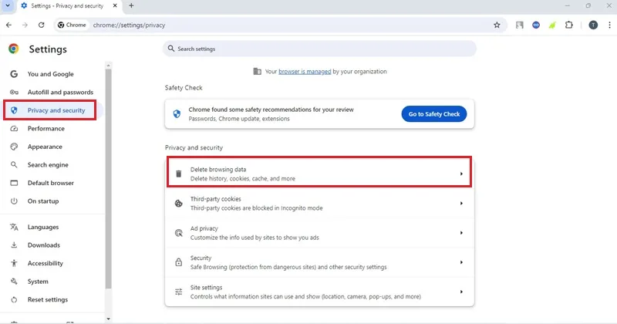Close the Settings tab

tap(115, 5)
